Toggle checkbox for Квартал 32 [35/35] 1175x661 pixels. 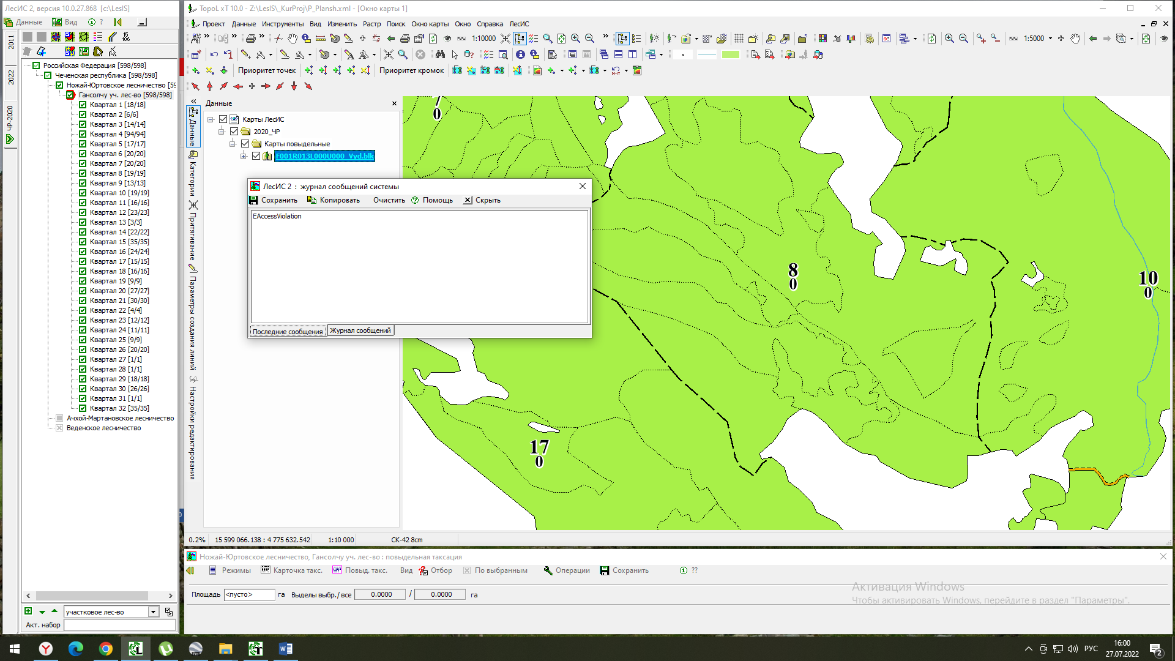coord(83,408)
